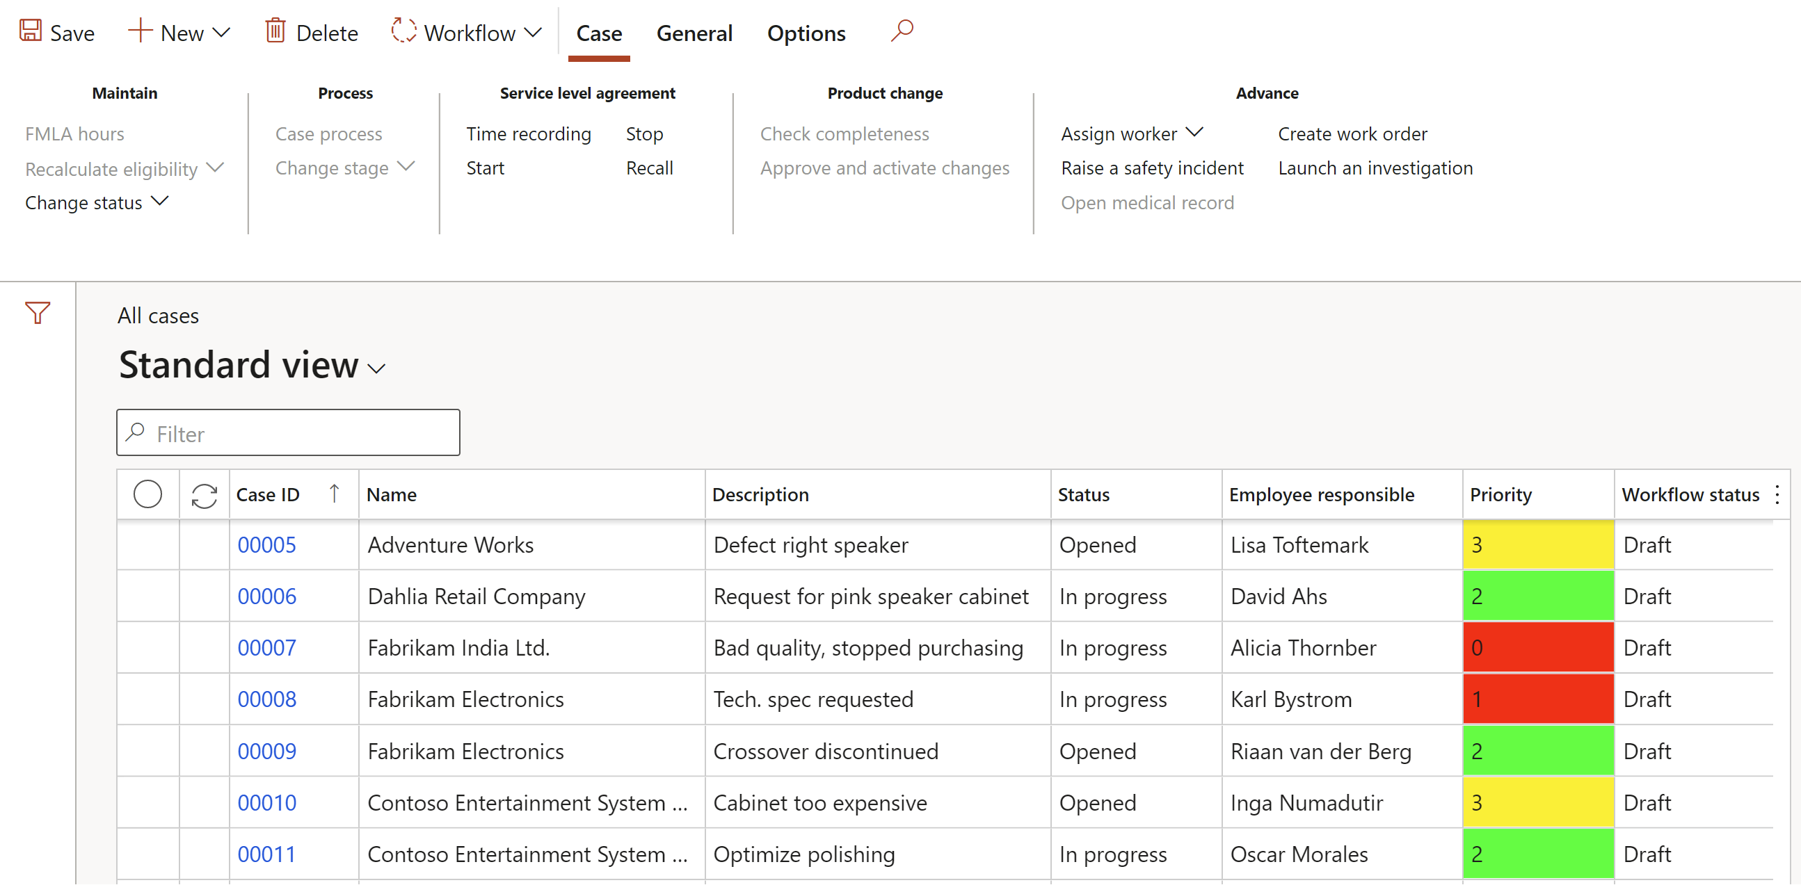Click the Name column header
The width and height of the screenshot is (1801, 885).
(x=531, y=494)
